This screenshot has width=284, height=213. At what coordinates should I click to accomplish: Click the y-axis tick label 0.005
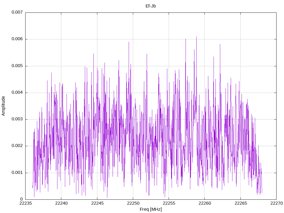pyautogui.click(x=17, y=66)
